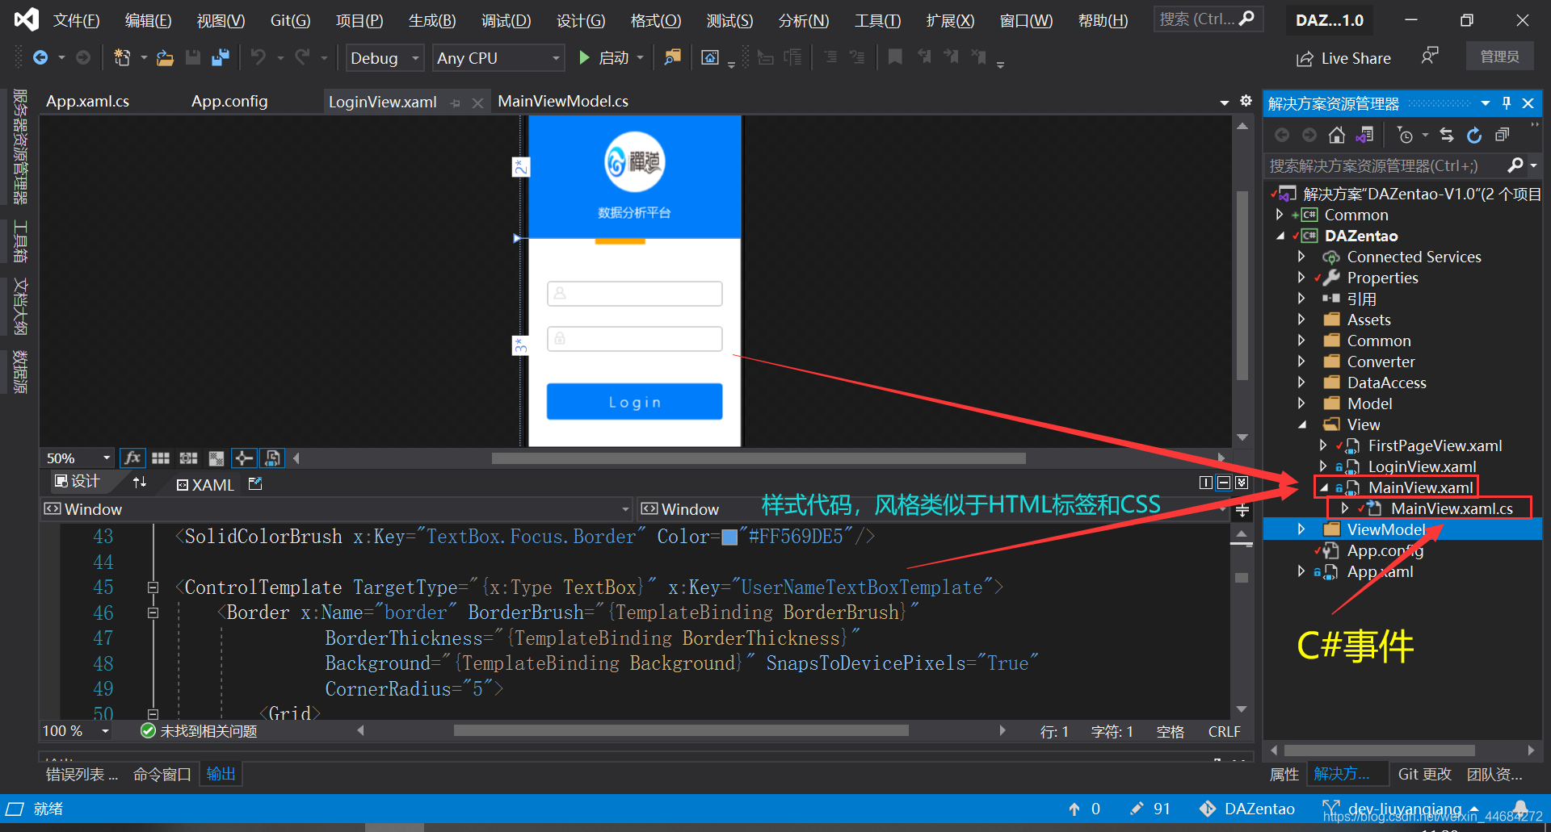This screenshot has height=832, width=1551.
Task: Click the bookmark icon in toolbar
Action: (x=895, y=57)
